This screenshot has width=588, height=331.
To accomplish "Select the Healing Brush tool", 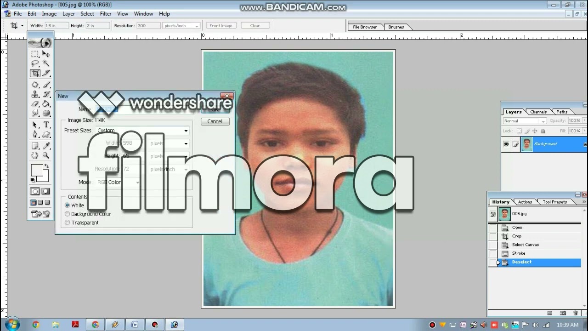I will (35, 85).
